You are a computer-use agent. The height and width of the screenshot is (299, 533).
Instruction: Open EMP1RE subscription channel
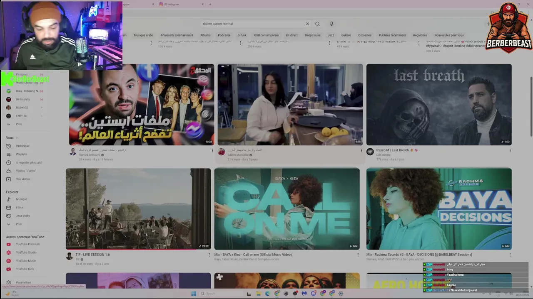21,116
